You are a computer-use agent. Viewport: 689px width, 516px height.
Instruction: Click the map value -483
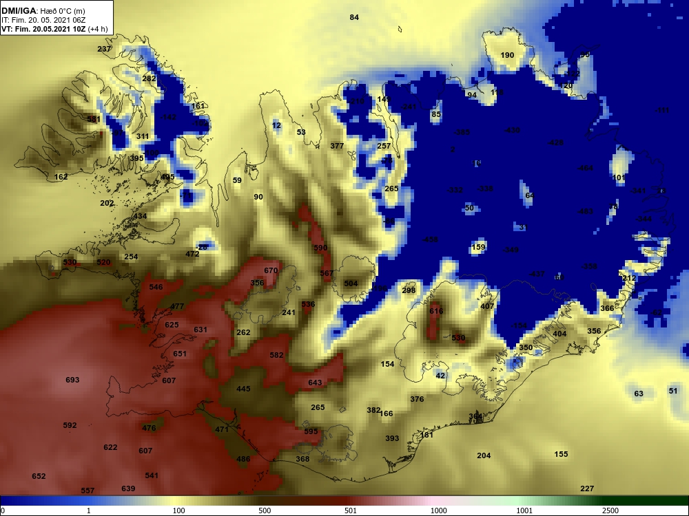click(x=584, y=211)
